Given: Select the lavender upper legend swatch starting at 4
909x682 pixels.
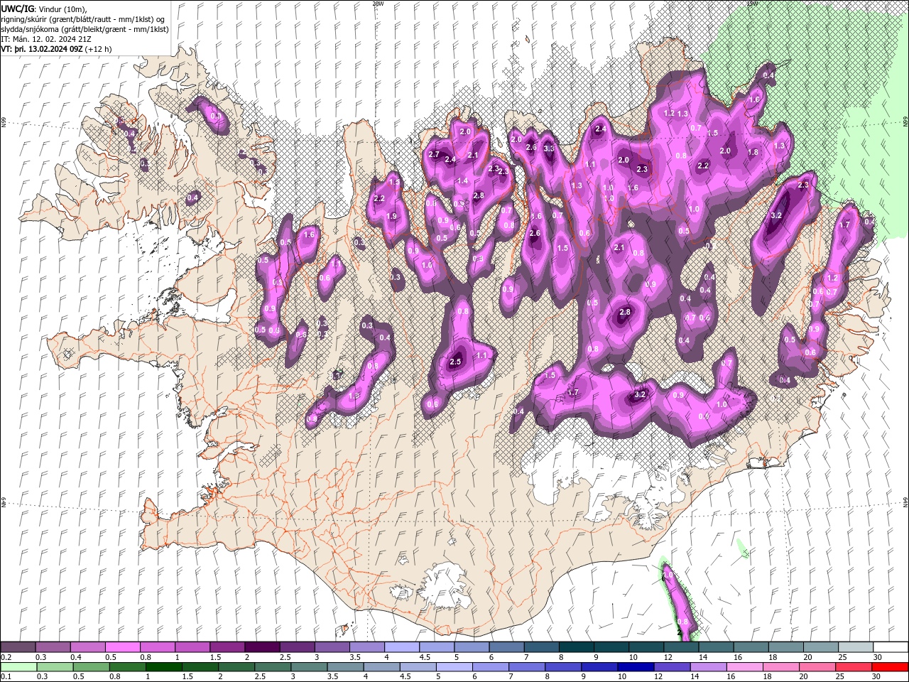Looking at the screenshot, I should (x=401, y=647).
